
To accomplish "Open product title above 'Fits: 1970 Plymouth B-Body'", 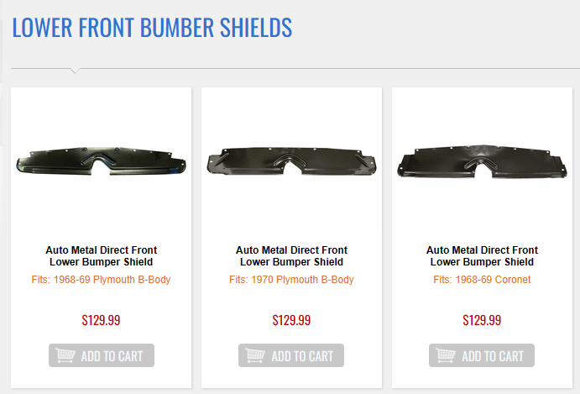I will [x=291, y=256].
